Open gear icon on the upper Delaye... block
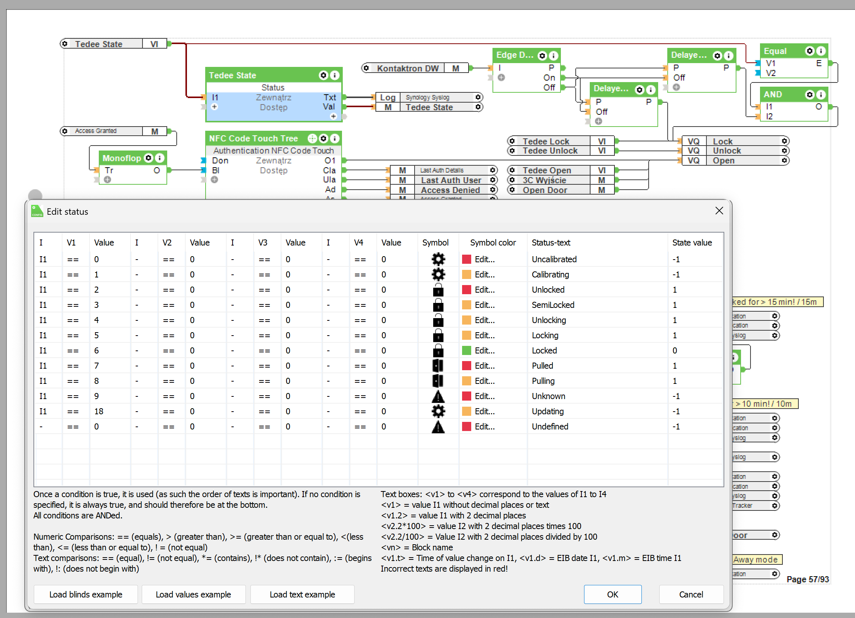 pyautogui.click(x=717, y=56)
